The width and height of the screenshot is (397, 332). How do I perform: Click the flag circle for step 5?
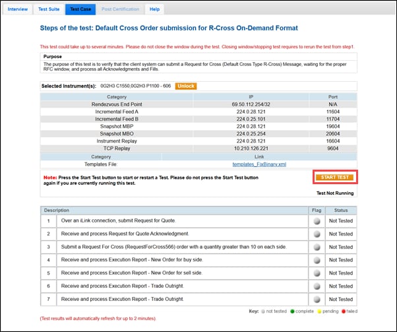tap(317, 273)
